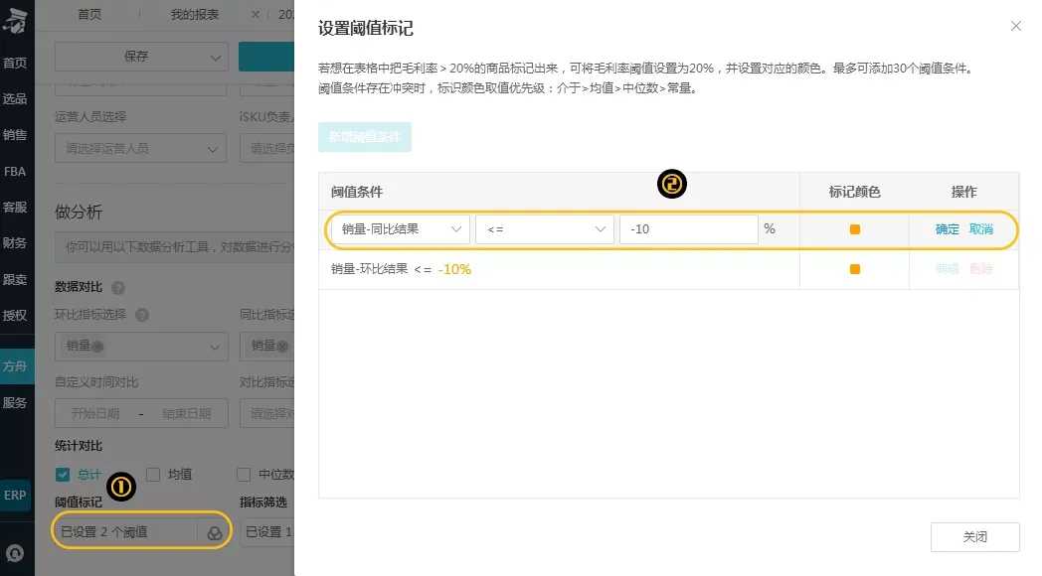Close the 我的报表 tab
The height and width of the screenshot is (576, 1042).
[x=256, y=14]
